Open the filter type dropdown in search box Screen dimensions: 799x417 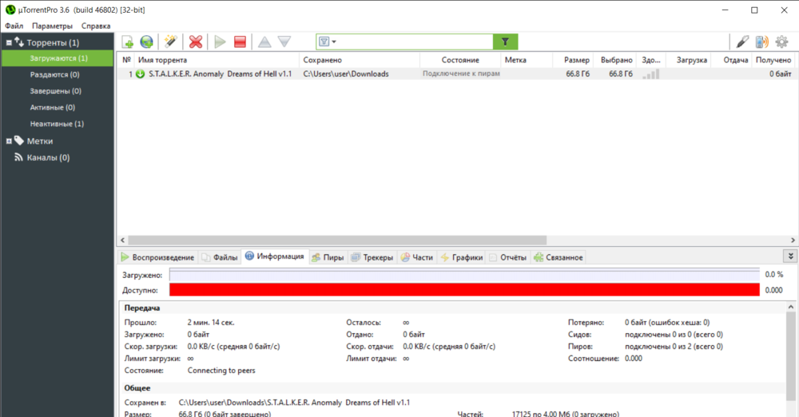pos(327,42)
